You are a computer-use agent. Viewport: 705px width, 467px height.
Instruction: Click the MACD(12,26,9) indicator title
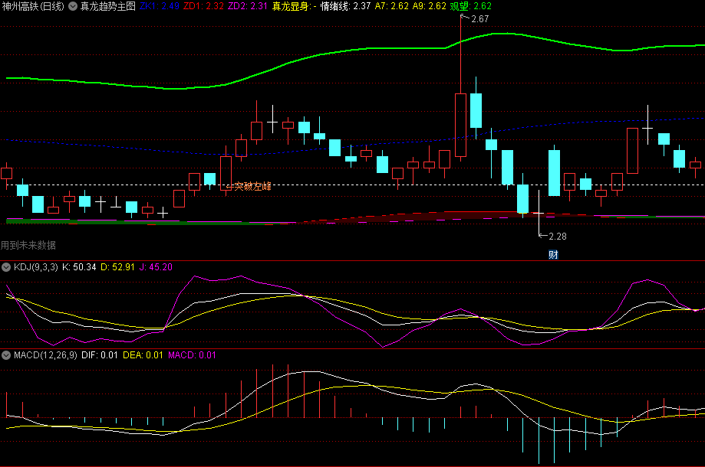click(x=45, y=355)
